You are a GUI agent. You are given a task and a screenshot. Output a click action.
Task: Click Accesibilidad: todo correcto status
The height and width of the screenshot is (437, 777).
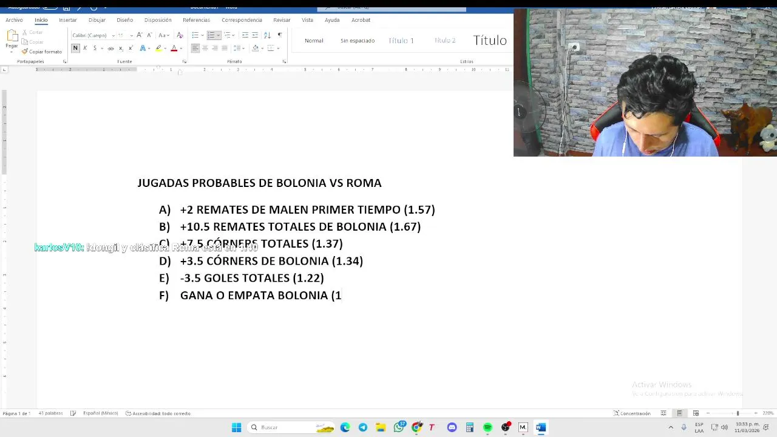158,413
